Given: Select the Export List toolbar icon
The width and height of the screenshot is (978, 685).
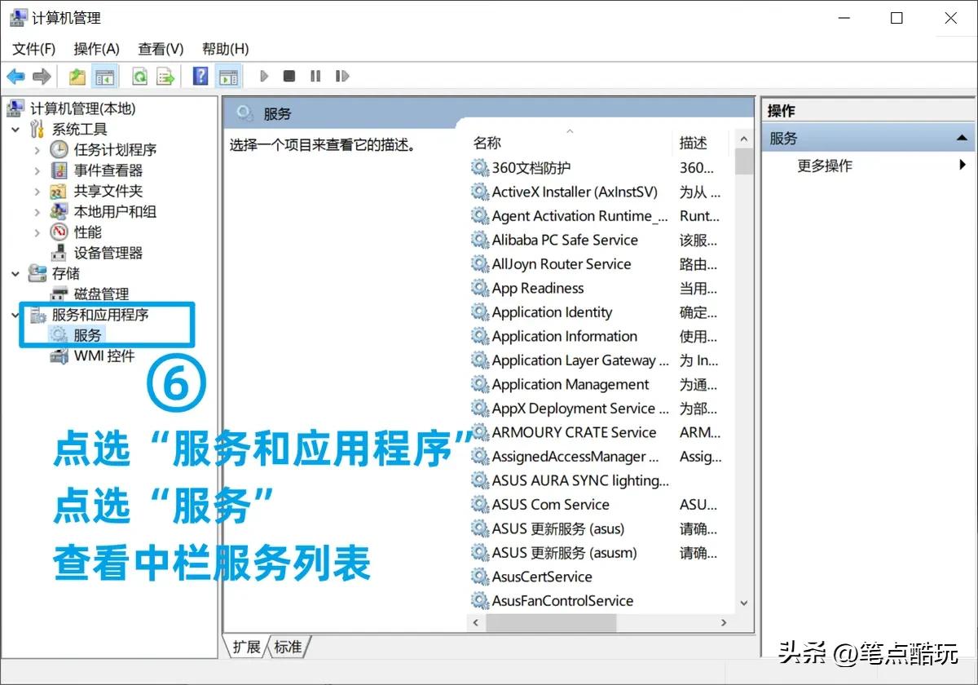Looking at the screenshot, I should (x=165, y=76).
